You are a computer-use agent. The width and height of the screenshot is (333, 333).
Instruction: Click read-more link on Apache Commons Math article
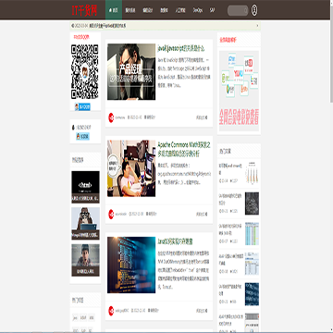(x=202, y=214)
